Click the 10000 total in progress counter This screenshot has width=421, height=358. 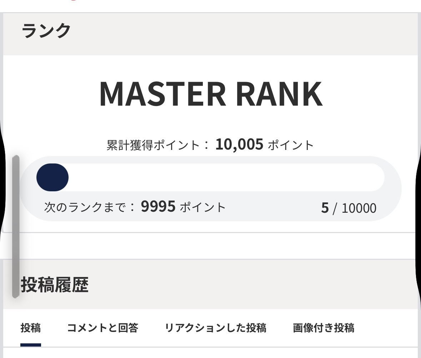click(359, 208)
